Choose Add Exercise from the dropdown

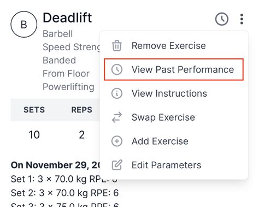(x=174, y=141)
